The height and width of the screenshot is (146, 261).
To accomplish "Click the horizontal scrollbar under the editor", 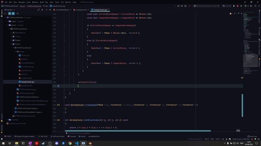I will (138, 131).
